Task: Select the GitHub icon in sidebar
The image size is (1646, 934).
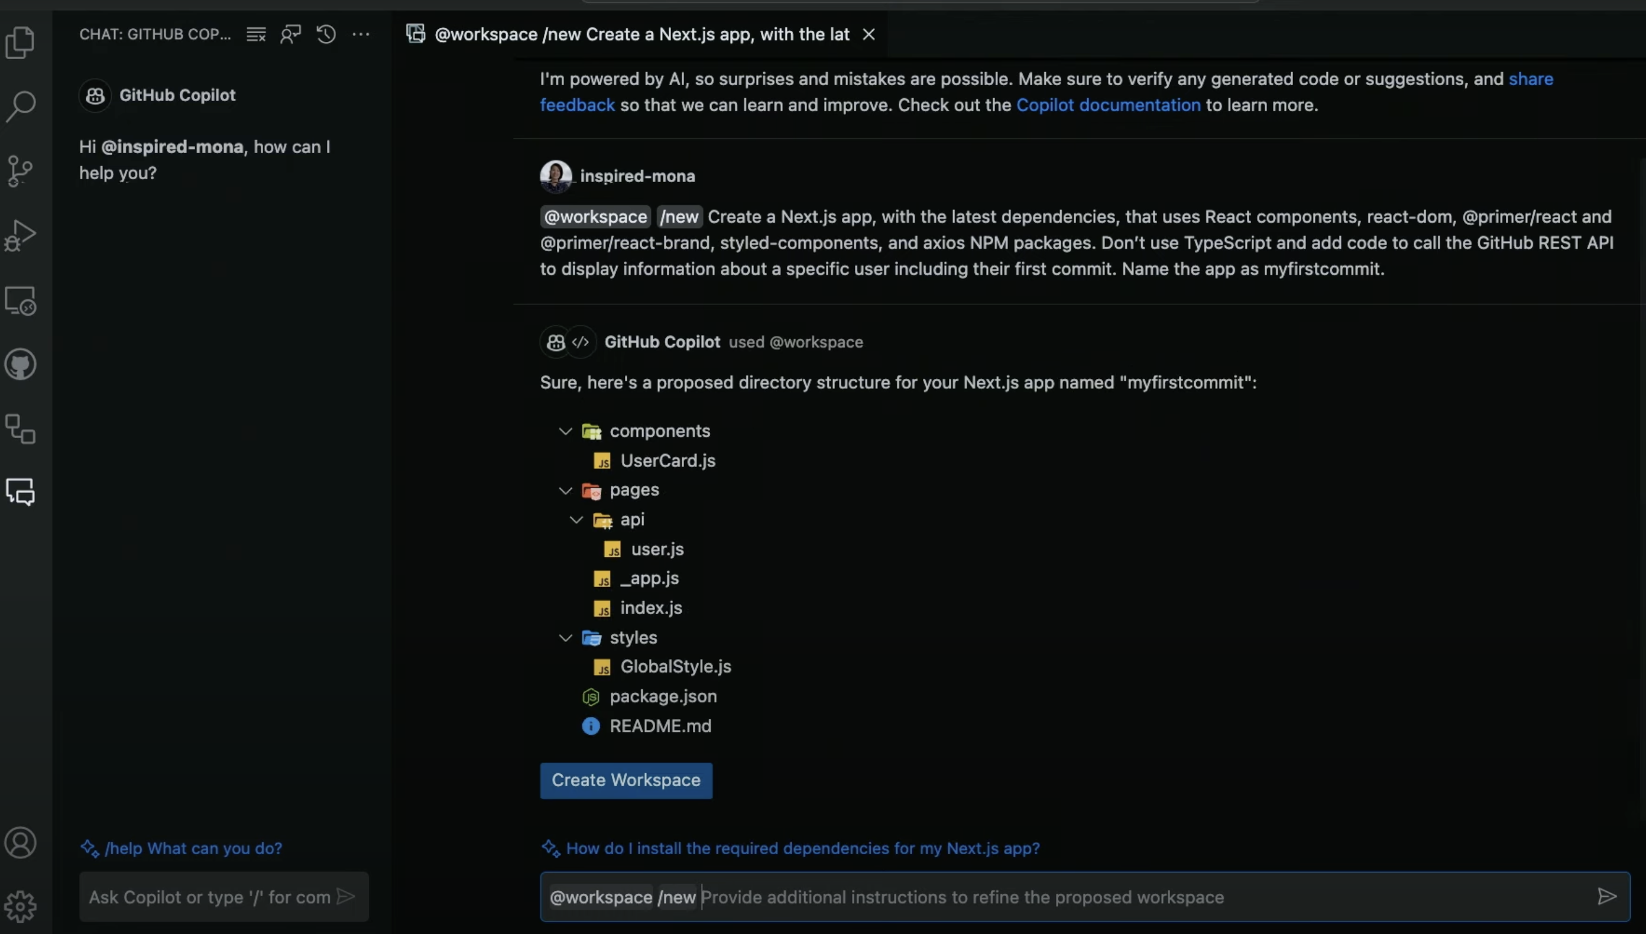Action: [x=21, y=364]
